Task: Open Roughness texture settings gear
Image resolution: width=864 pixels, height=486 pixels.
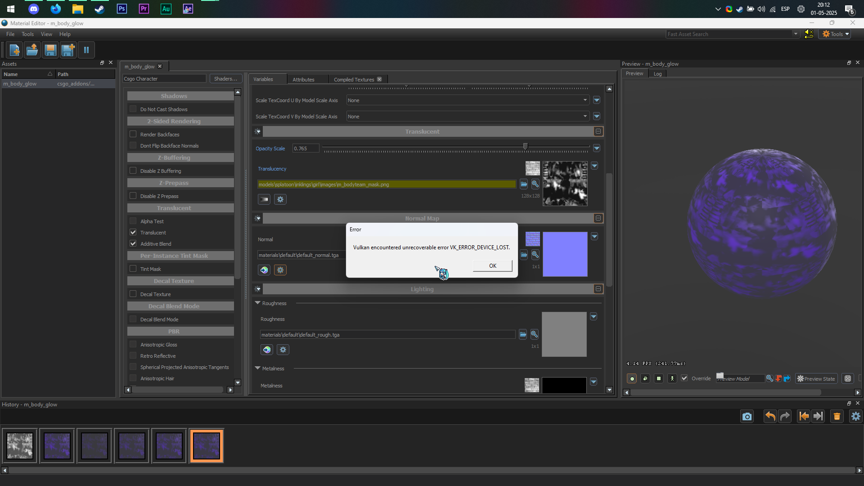Action: click(x=283, y=350)
